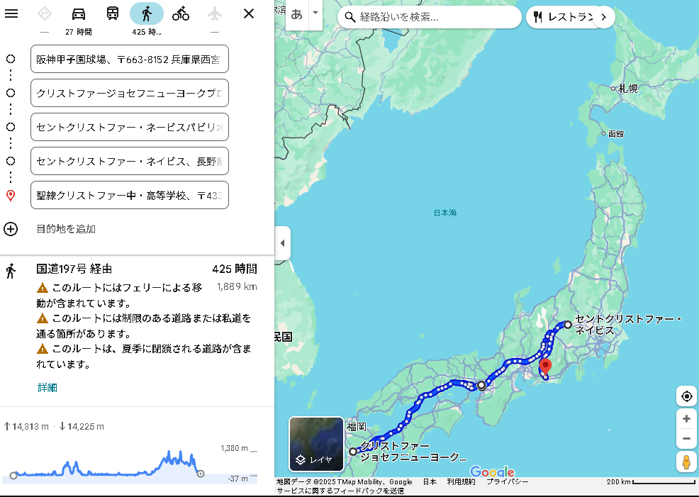
Task: Click the Google logo on map
Action: point(492,471)
